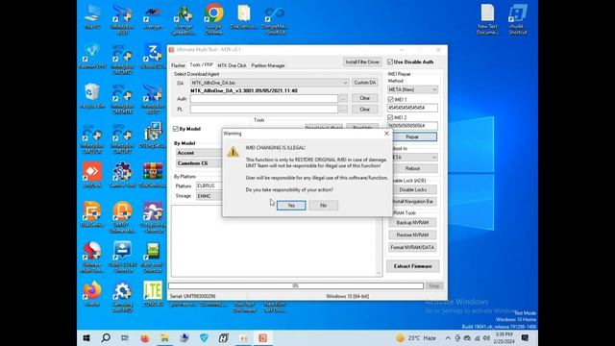Open the 3uTools blue desktop shortcut
615x346 pixels.
click(153, 56)
